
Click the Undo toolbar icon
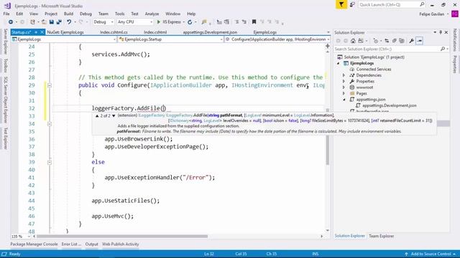(69, 22)
